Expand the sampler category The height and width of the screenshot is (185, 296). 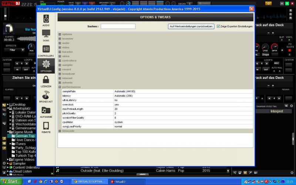pyautogui.click(x=60, y=65)
